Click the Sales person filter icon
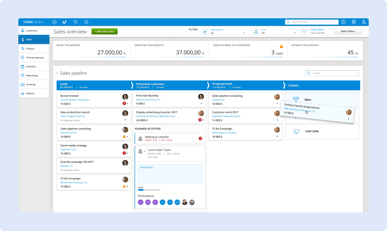 (205, 32)
